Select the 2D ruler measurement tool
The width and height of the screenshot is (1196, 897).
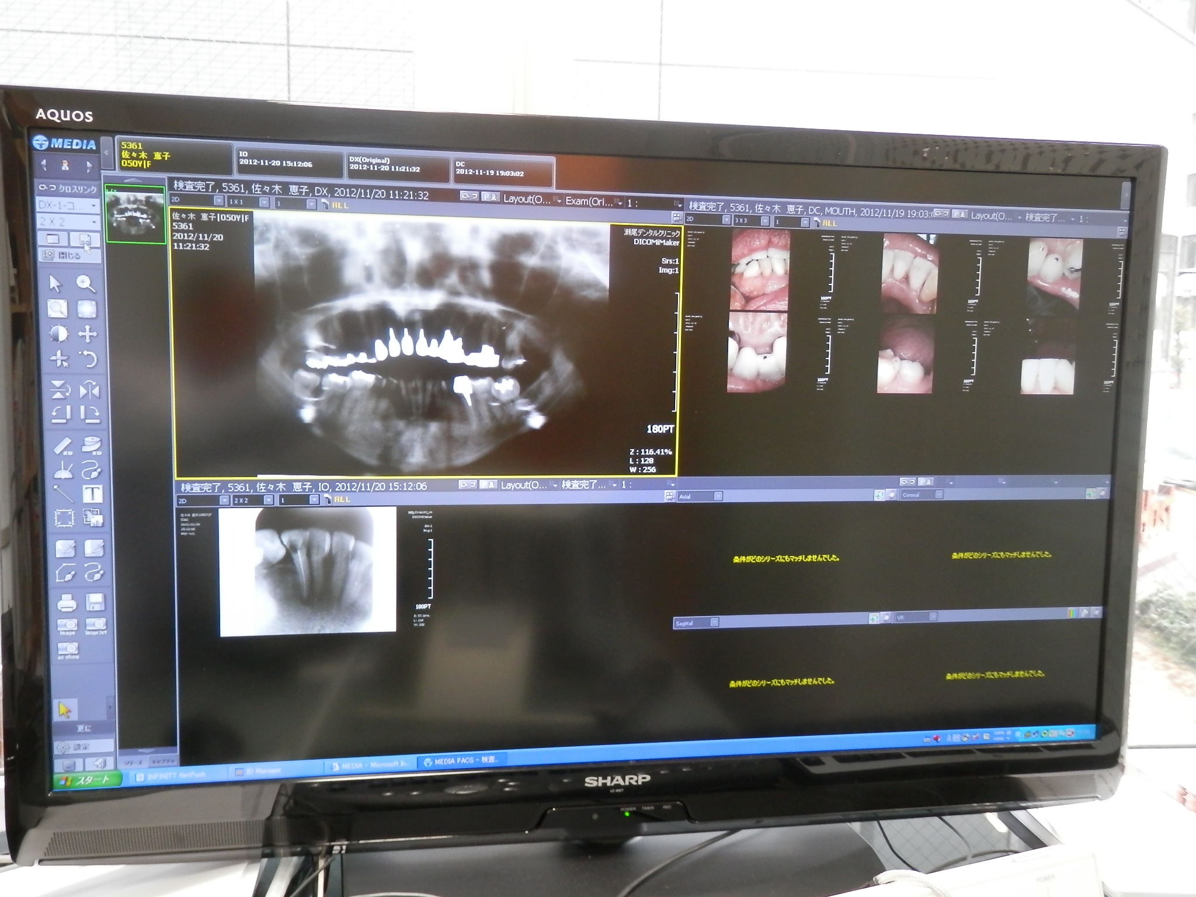coord(62,446)
